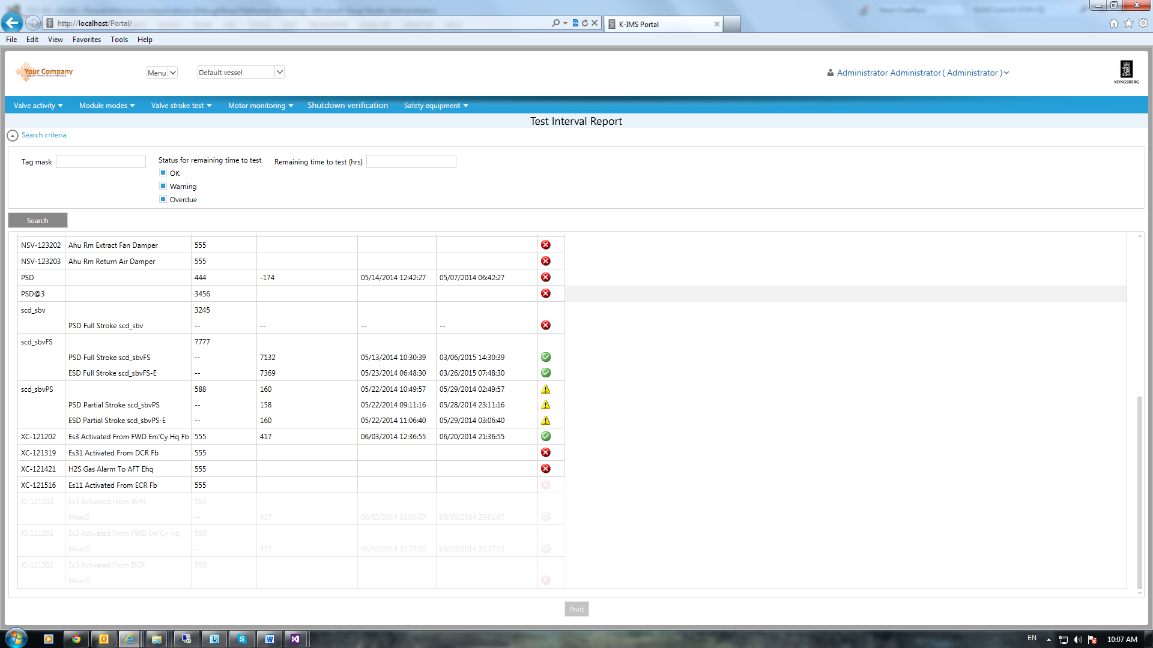The width and height of the screenshot is (1153, 648).
Task: Open Valve stroke test menu
Action: pyautogui.click(x=181, y=105)
